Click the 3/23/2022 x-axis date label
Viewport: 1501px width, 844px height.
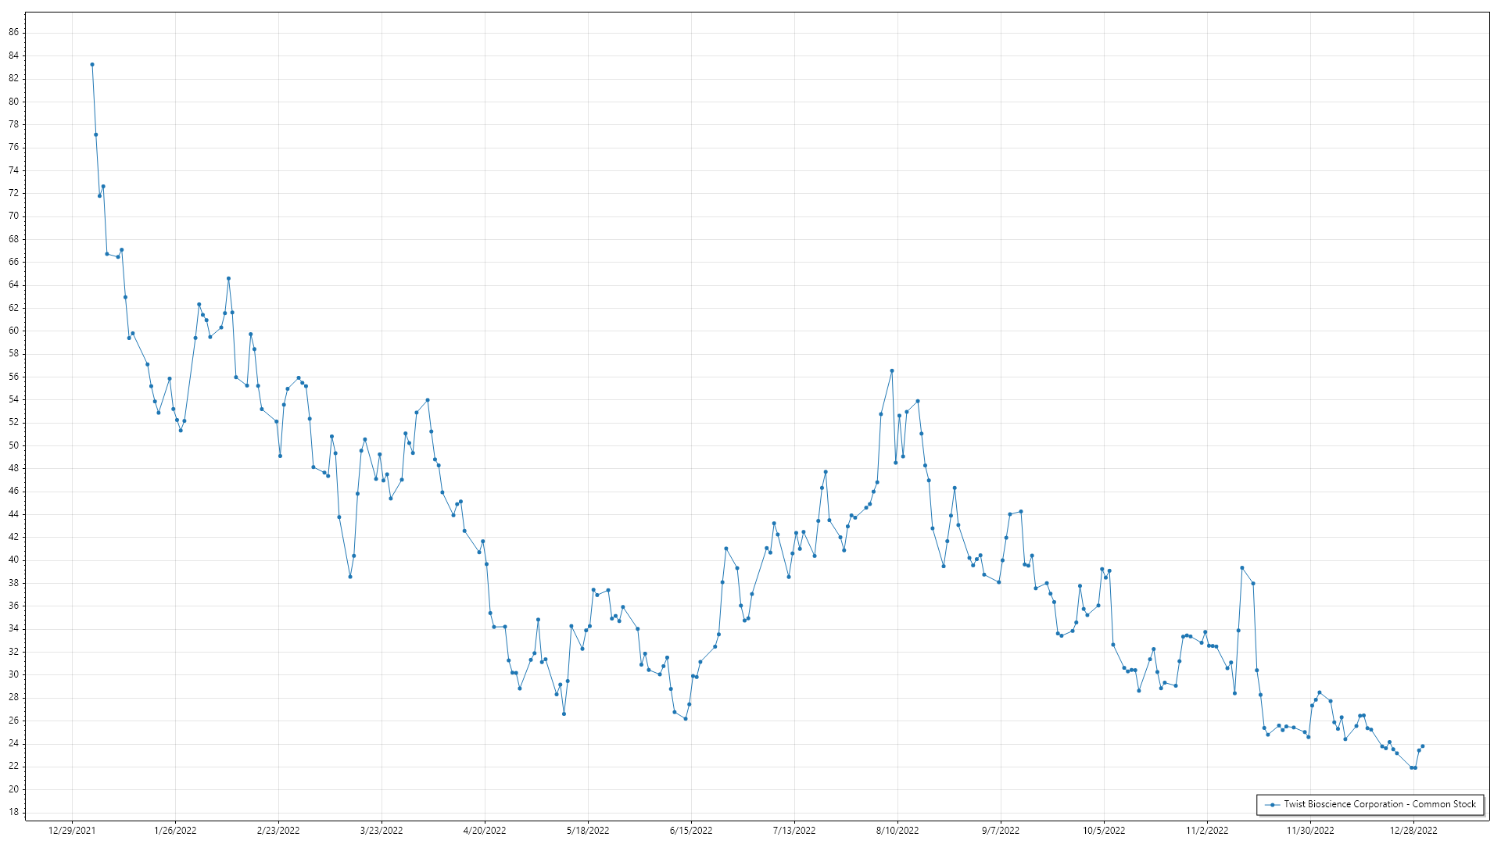coord(382,831)
